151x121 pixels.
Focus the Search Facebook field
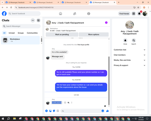[24, 14]
